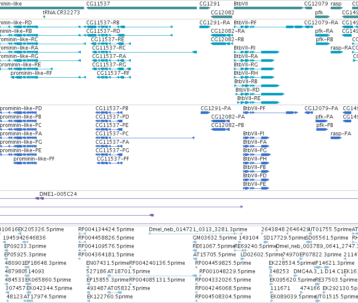Select the pfk gene label
The image size is (358, 303).
pos(319,12)
